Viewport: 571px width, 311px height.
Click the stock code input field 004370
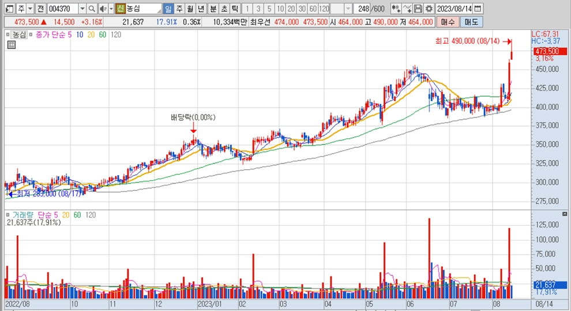tap(62, 9)
